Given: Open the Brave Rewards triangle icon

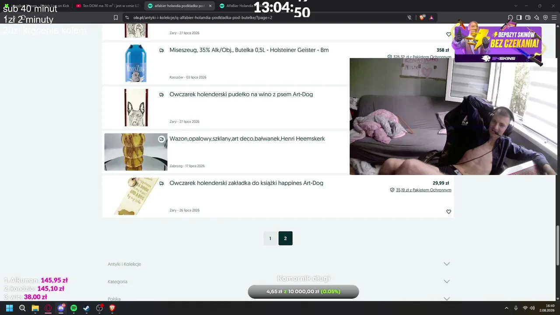Looking at the screenshot, I should click(431, 17).
